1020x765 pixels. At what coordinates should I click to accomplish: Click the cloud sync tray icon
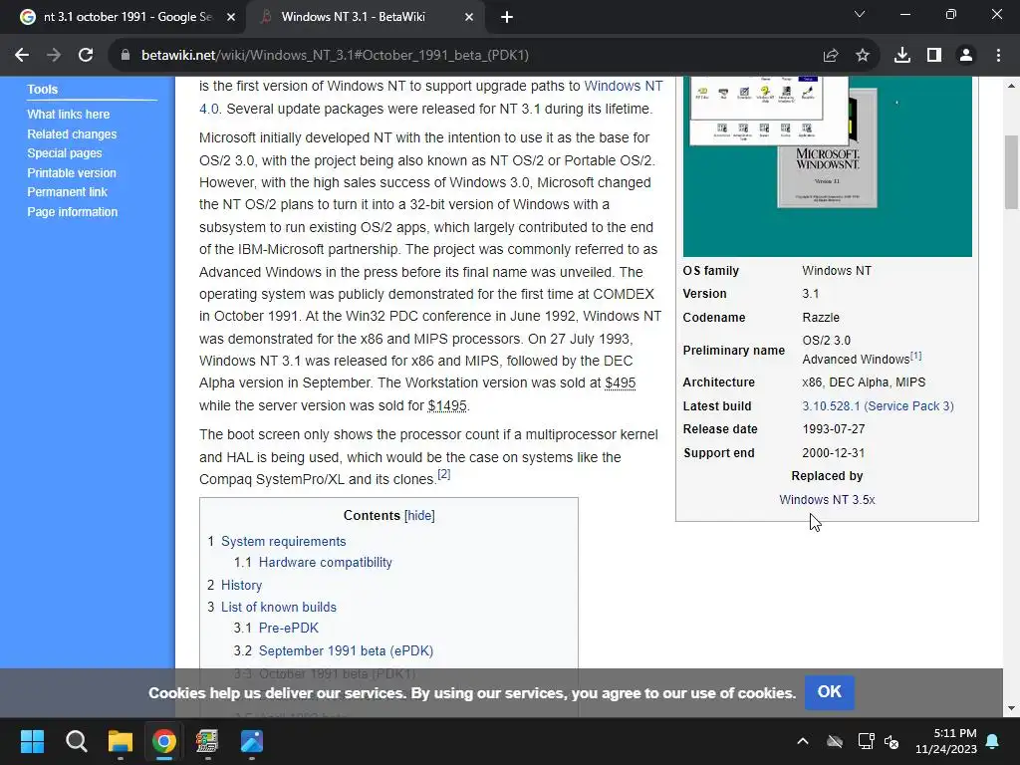835,741
